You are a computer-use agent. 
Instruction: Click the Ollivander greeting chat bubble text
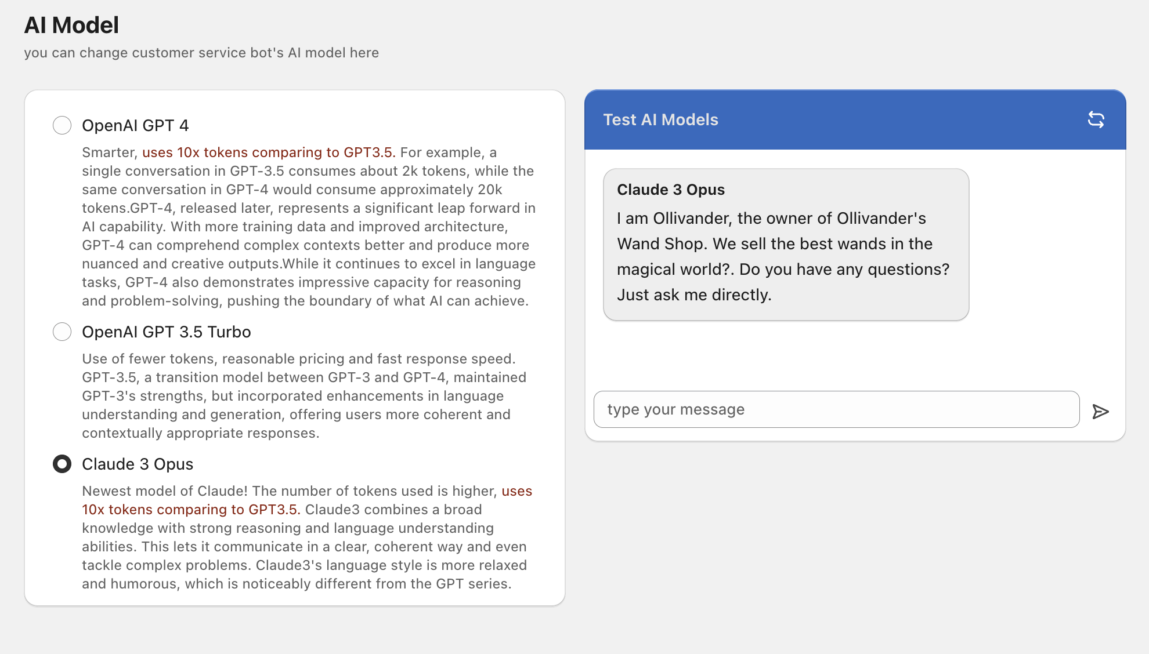[783, 256]
